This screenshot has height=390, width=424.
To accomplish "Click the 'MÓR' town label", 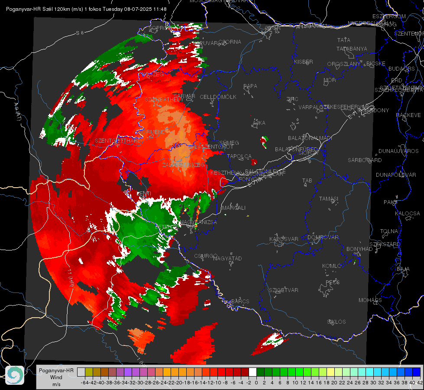I will [x=330, y=80].
